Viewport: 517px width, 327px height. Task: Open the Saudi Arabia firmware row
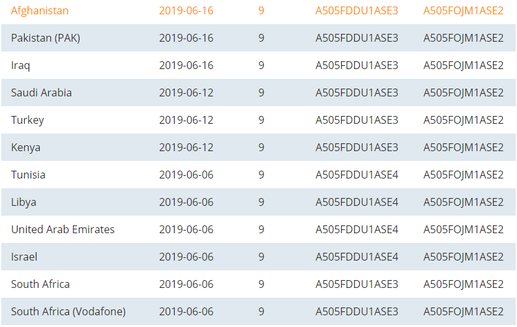pos(258,92)
